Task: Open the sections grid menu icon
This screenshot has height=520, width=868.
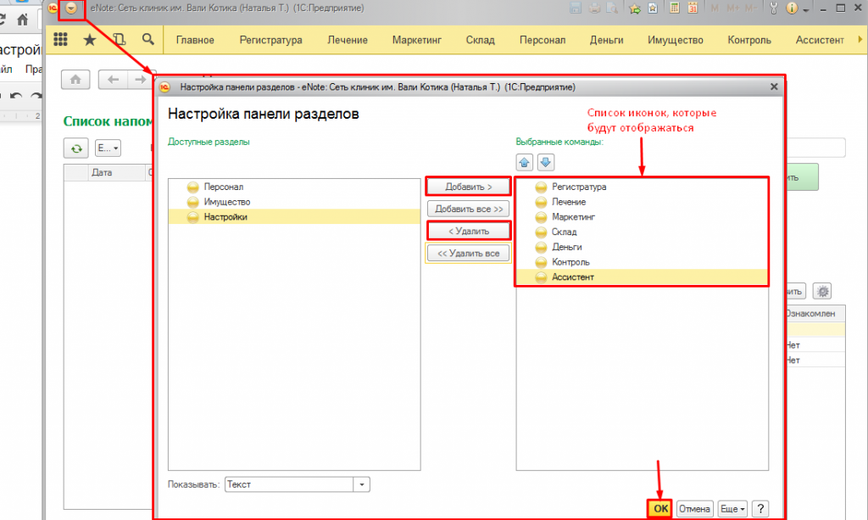Action: click(x=60, y=39)
